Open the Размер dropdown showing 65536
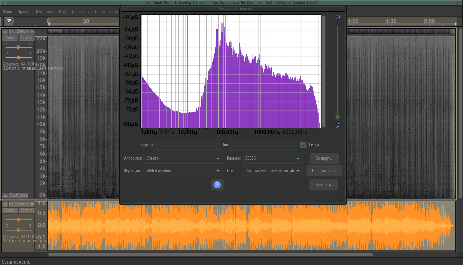463x265 pixels. click(272, 158)
